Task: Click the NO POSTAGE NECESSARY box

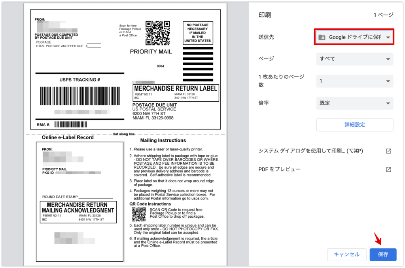Action: [x=198, y=33]
